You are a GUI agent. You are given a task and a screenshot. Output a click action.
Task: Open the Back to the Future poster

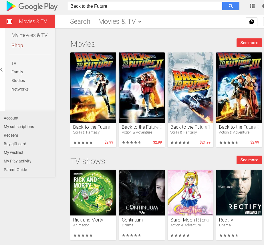93,87
